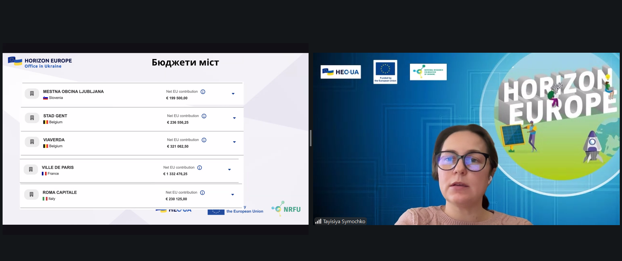Click the divider between slide and video
The height and width of the screenshot is (261, 622).
coord(311,138)
